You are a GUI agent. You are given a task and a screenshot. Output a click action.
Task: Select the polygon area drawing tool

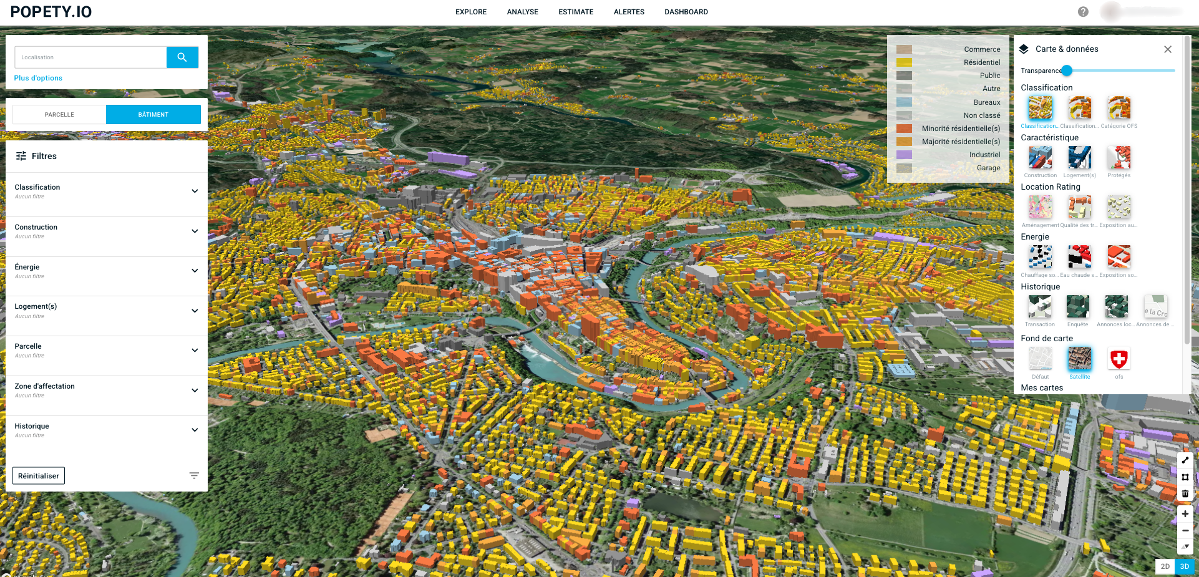(x=1185, y=477)
